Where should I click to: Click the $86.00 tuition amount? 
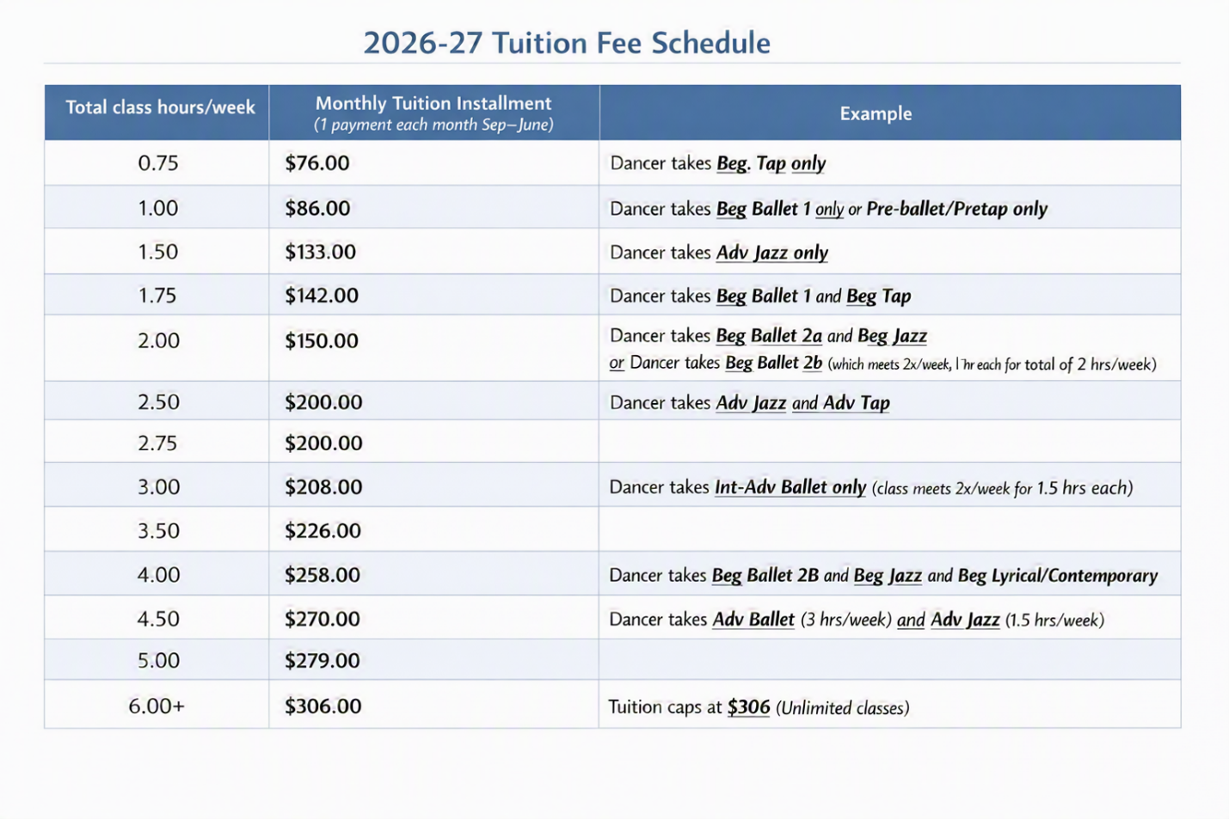coord(317,208)
